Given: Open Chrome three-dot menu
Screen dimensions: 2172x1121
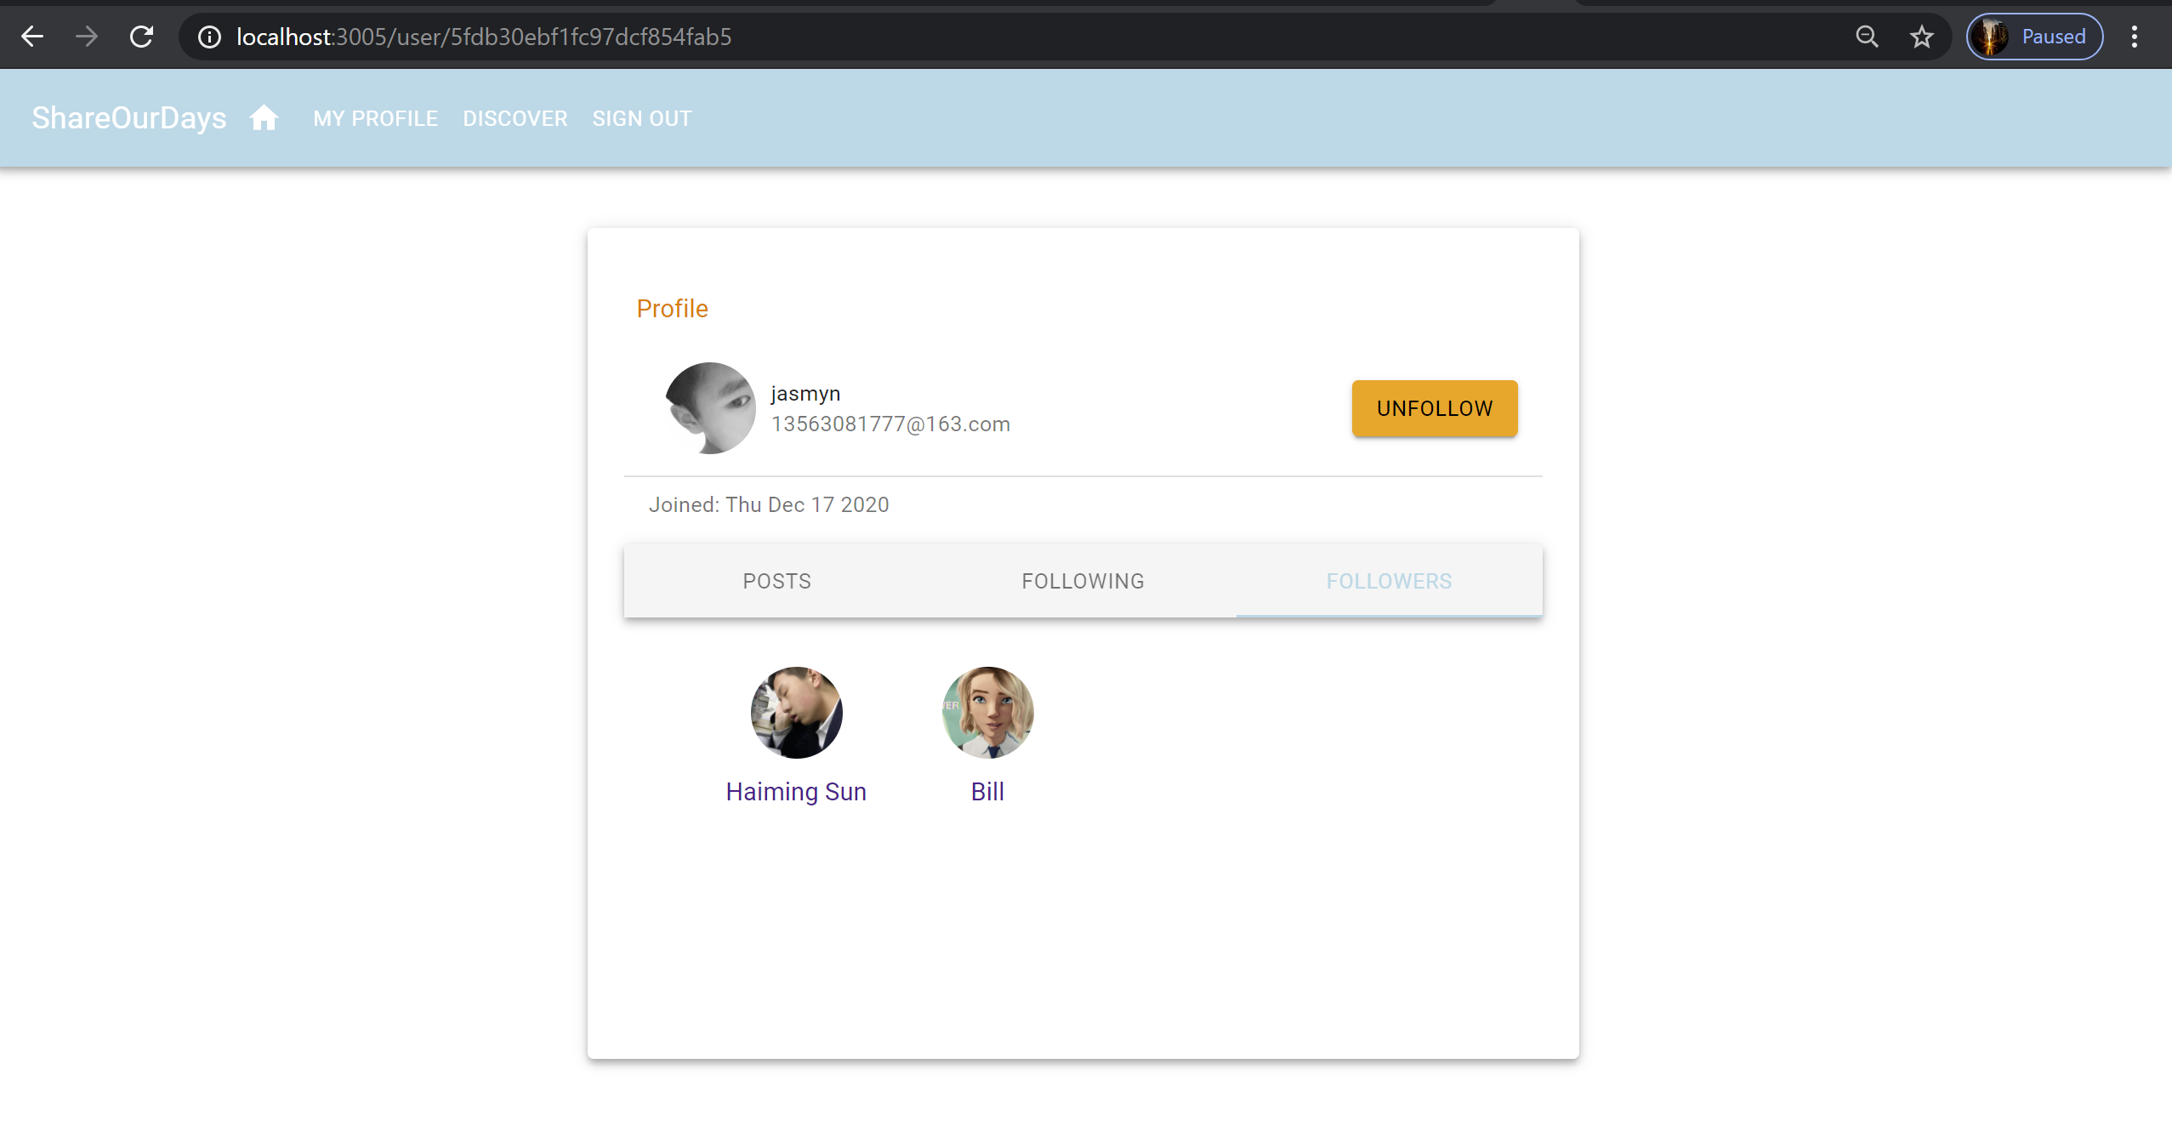Looking at the screenshot, I should click(x=2134, y=37).
